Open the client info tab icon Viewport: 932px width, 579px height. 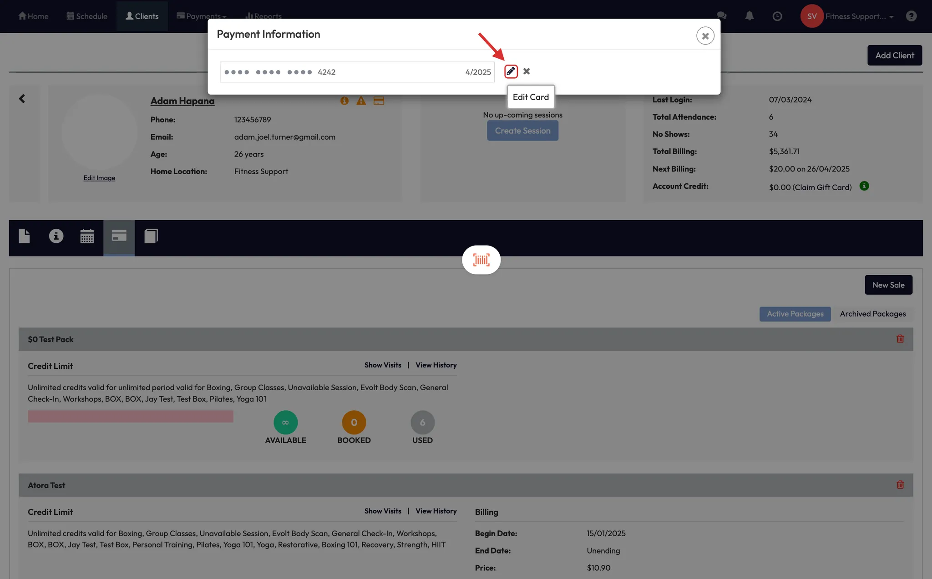click(56, 236)
